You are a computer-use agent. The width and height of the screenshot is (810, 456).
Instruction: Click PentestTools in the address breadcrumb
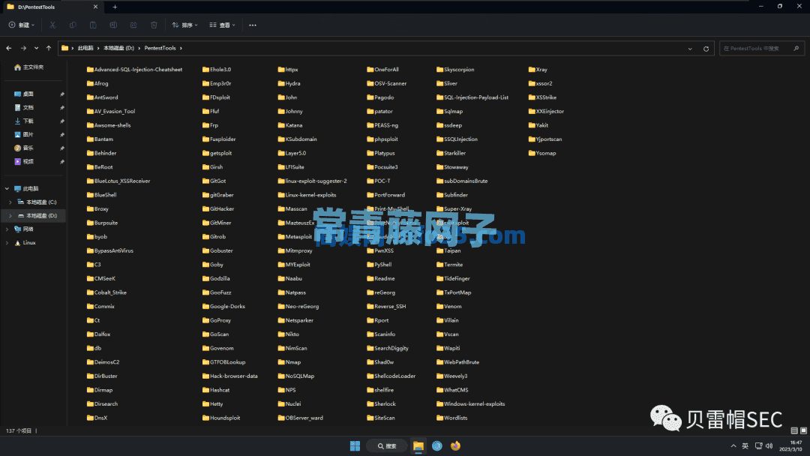(x=160, y=48)
